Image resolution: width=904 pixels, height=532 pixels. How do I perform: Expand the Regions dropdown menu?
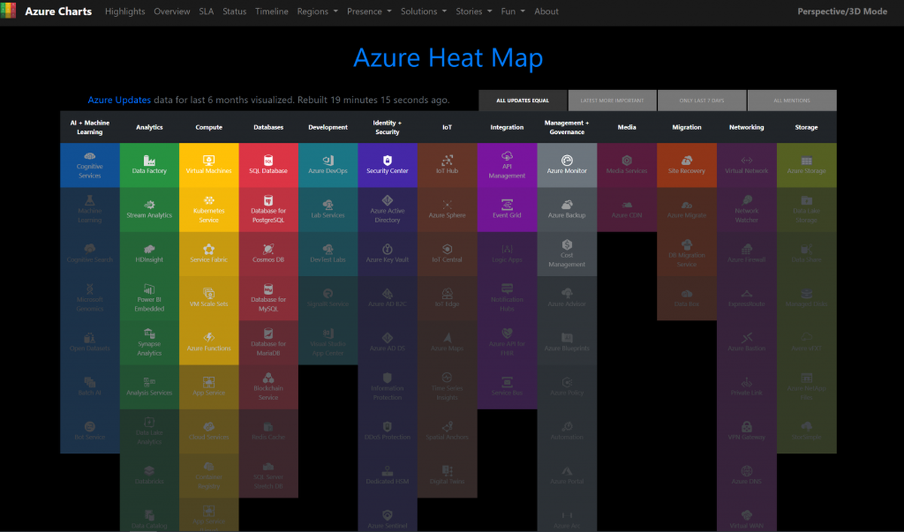pyautogui.click(x=317, y=11)
